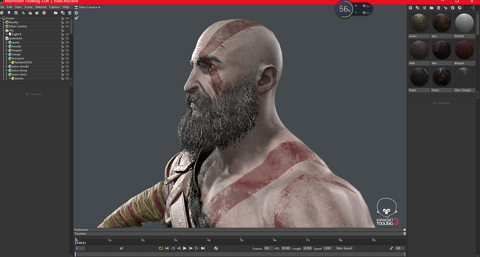
Task: Expand the qunzi tree node
Action: click(x=6, y=43)
